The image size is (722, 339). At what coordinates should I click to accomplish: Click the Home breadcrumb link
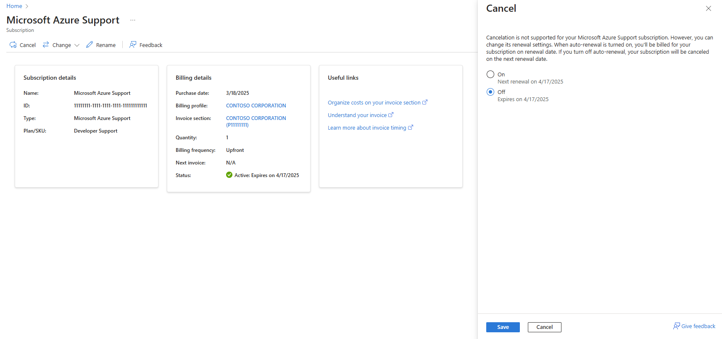(x=14, y=6)
